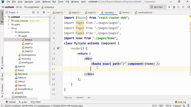The width and height of the screenshot is (191, 107).
Task: Click Myroute in the editor breadcrumbs
Action: tap(68, 97)
